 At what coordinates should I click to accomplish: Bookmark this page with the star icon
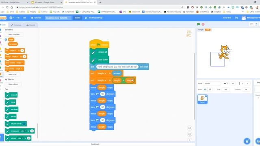182,7
